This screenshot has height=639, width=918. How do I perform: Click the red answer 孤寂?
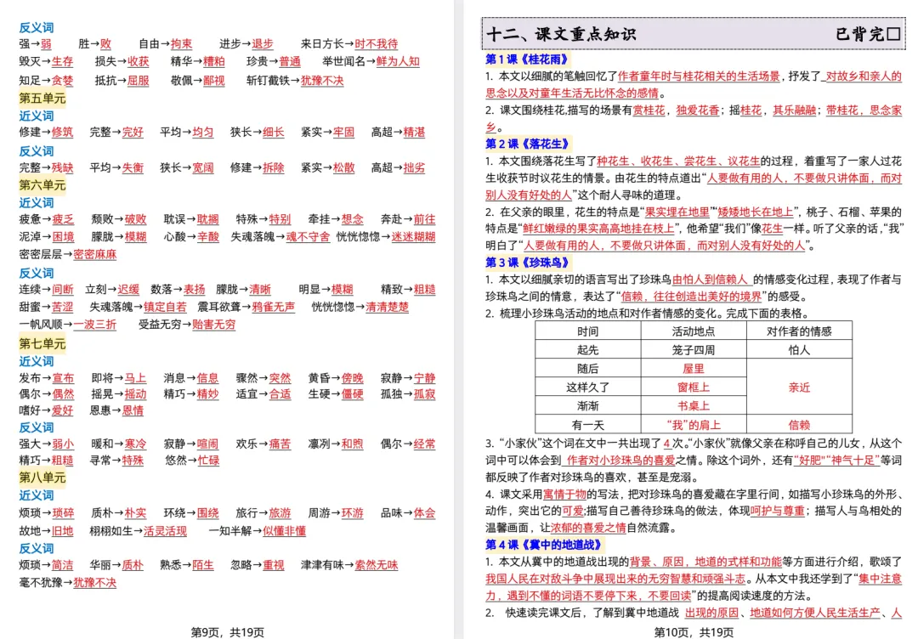tap(424, 394)
